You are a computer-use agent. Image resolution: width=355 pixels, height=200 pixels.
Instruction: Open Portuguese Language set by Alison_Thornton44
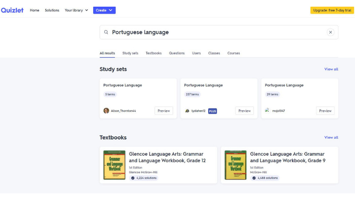pos(122,85)
